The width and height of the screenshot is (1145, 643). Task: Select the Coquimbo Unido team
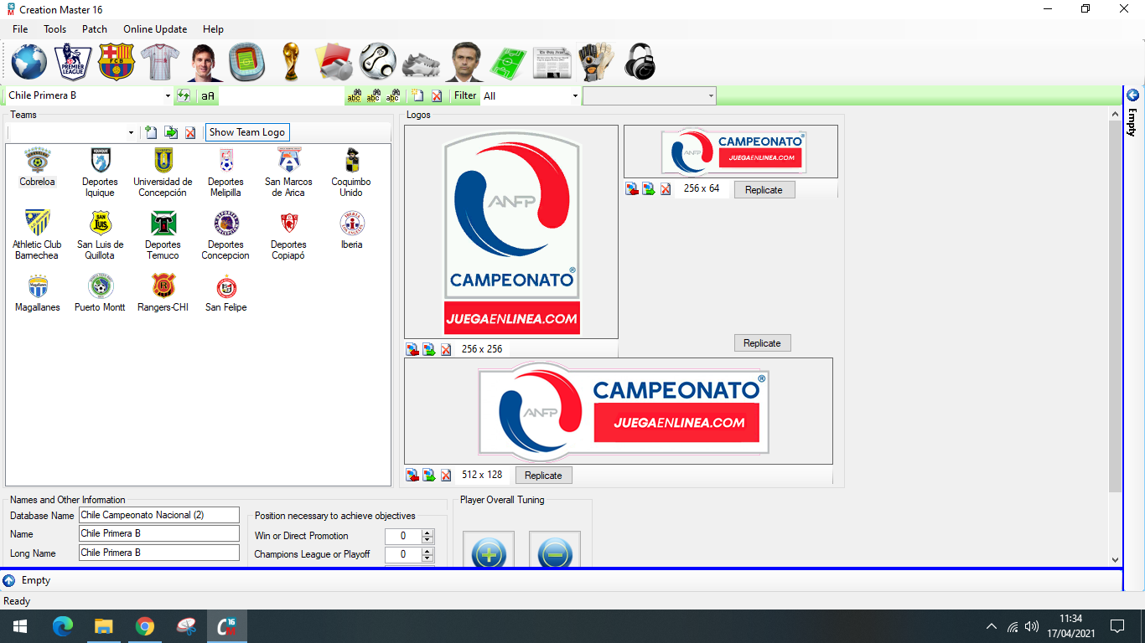click(351, 173)
